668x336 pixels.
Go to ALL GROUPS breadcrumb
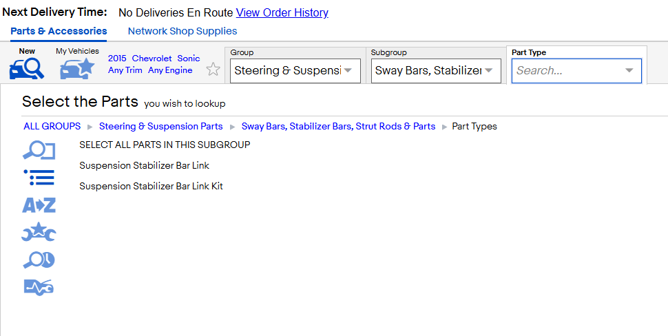(x=52, y=126)
